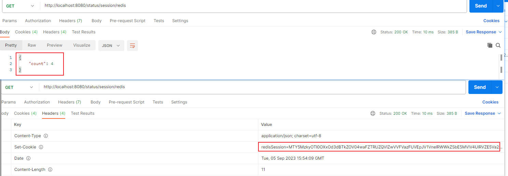Click Send in the headers table panel
This screenshot has width=508, height=176.
click(x=480, y=87)
